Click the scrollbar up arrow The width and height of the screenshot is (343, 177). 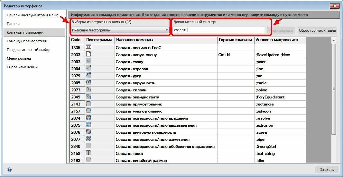click(x=334, y=40)
